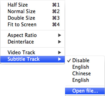105x96 pixels.
Task: Select the checked Disable subtitle option
Action: (85, 60)
